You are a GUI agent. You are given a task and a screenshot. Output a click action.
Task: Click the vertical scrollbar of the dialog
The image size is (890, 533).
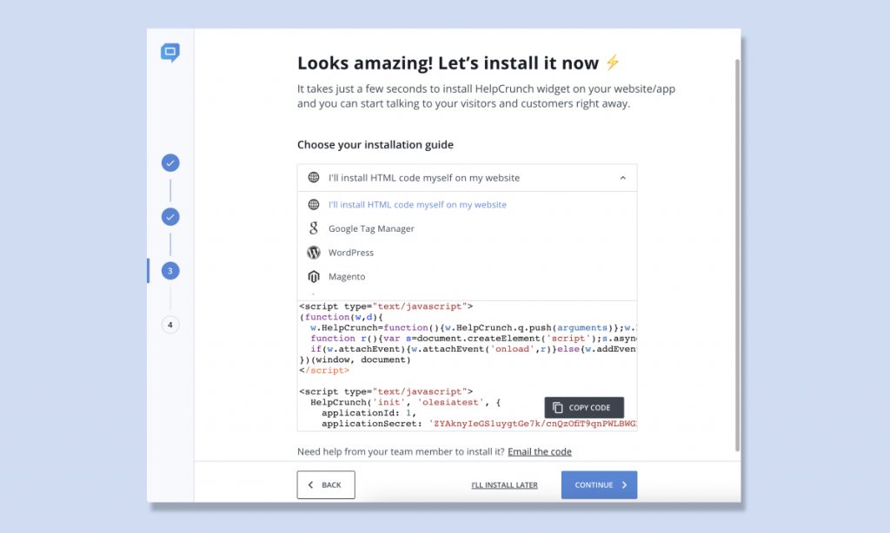tap(737, 255)
